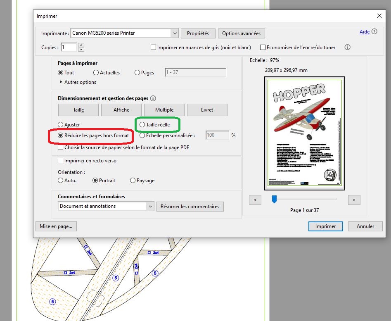
Task: Open the Imprimante printer dropdown
Action: click(x=174, y=33)
